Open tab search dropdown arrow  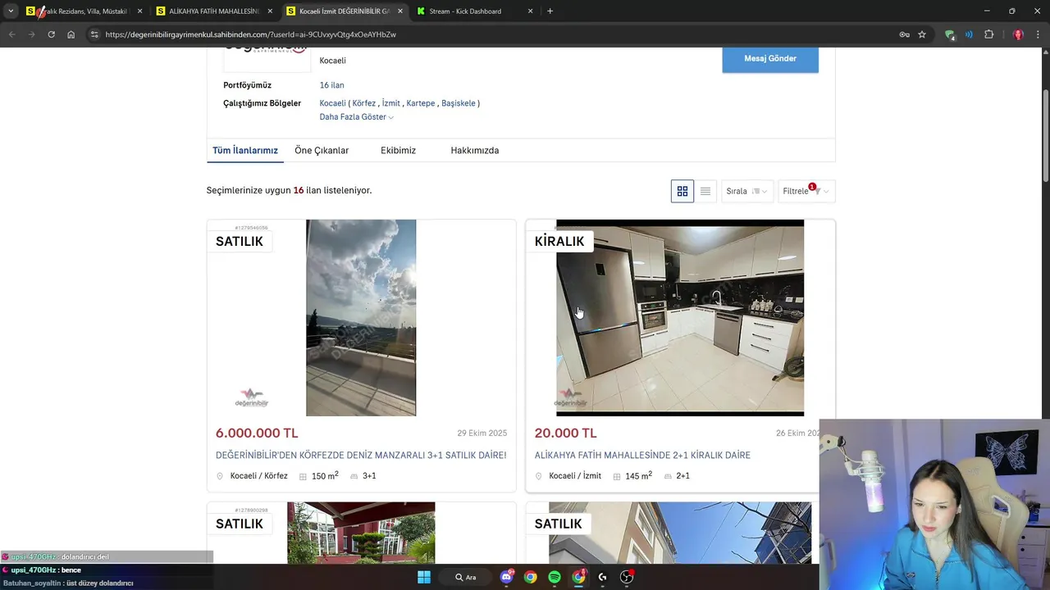11,11
